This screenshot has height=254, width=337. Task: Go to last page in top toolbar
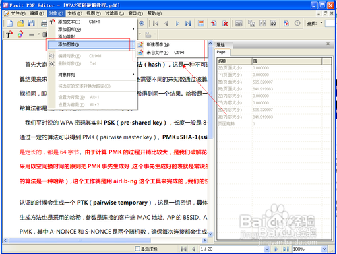tap(188, 23)
